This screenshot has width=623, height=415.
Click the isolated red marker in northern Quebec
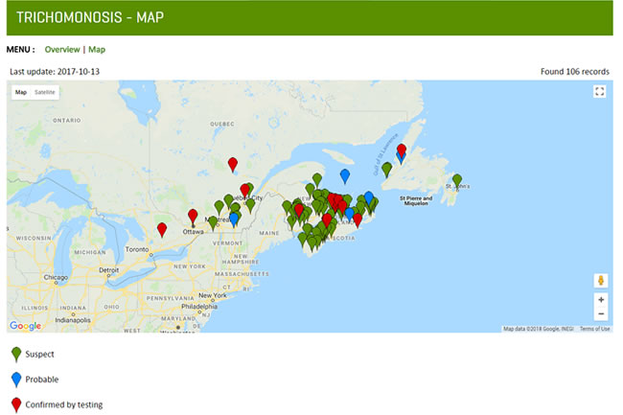232,164
